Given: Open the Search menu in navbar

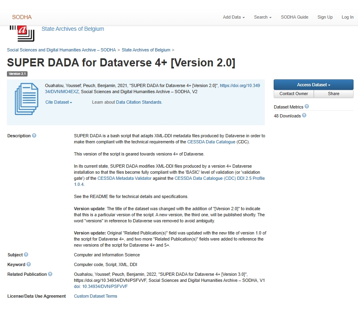Looking at the screenshot, I should point(262,17).
